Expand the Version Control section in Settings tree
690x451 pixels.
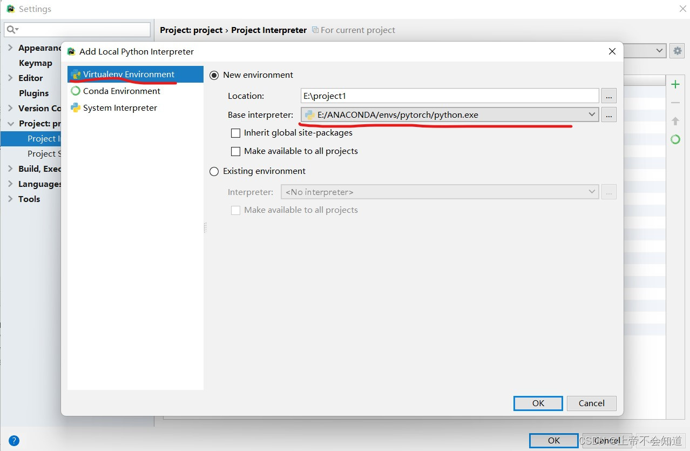[10, 108]
